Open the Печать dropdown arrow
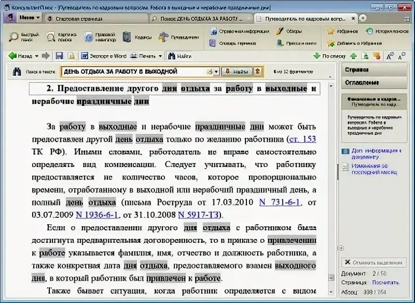This screenshot has height=303, width=415. click(x=160, y=56)
